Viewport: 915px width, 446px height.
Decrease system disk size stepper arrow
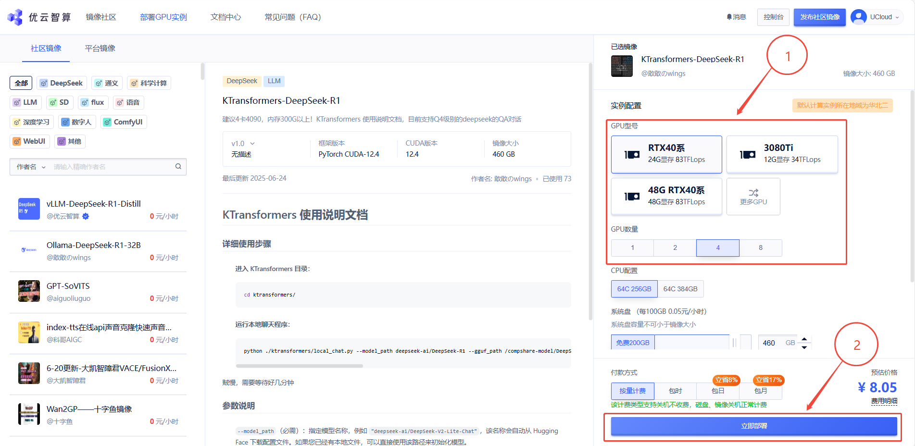point(804,347)
